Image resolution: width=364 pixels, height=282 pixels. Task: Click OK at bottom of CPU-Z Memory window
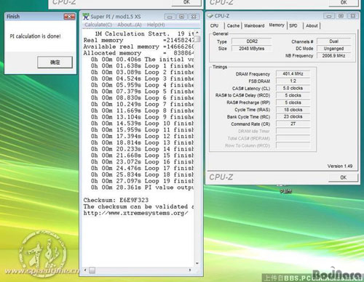click(343, 177)
